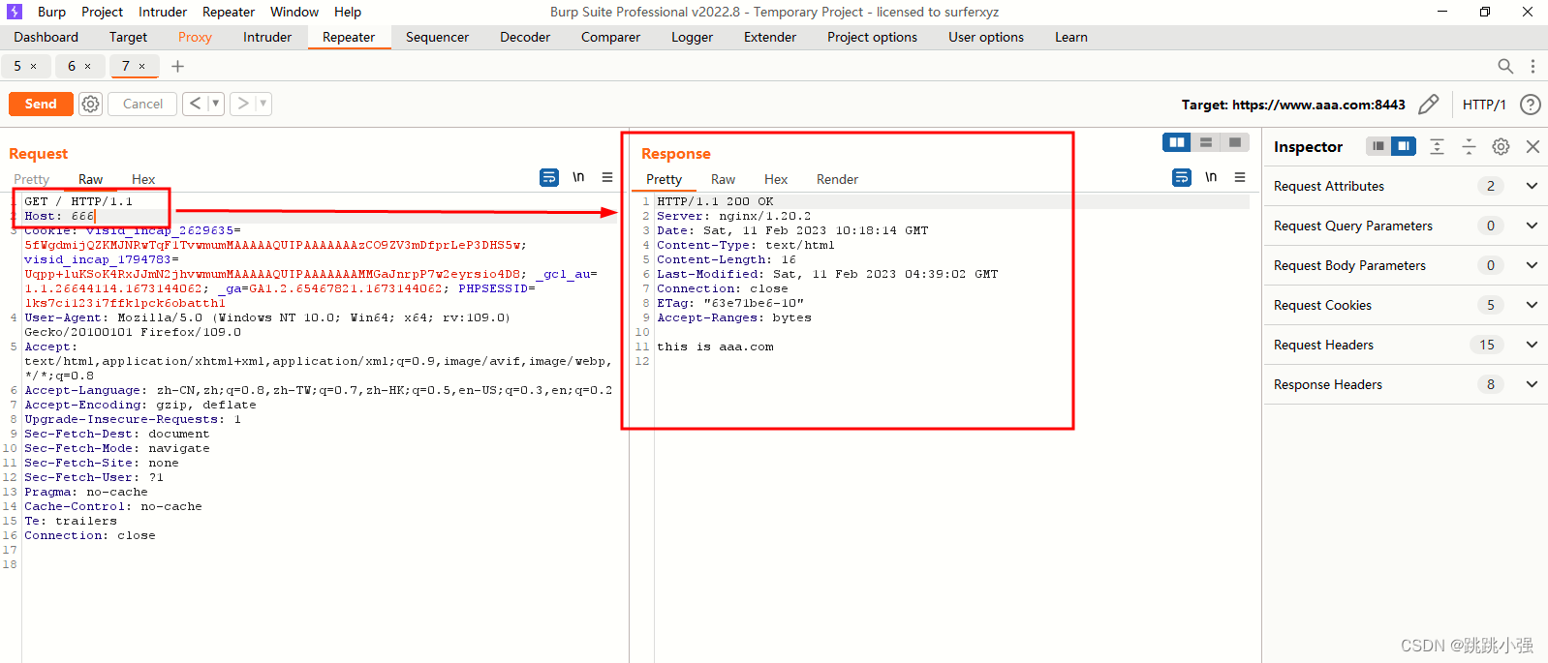The height and width of the screenshot is (663, 1548).
Task: Toggle request word wrap icon
Action: 549,177
